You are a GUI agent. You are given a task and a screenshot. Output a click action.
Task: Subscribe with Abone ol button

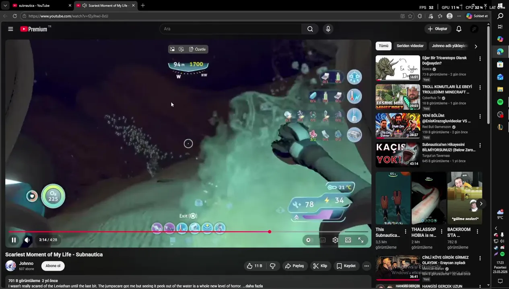click(53, 266)
